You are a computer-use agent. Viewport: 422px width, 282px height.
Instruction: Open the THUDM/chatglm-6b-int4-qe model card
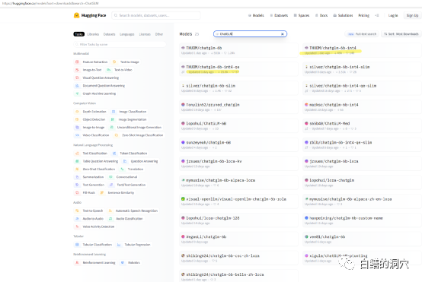pyautogui.click(x=238, y=69)
